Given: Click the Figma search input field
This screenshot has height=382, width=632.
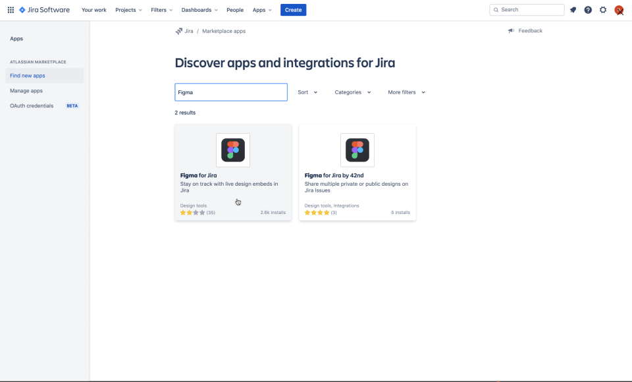Looking at the screenshot, I should coord(230,92).
